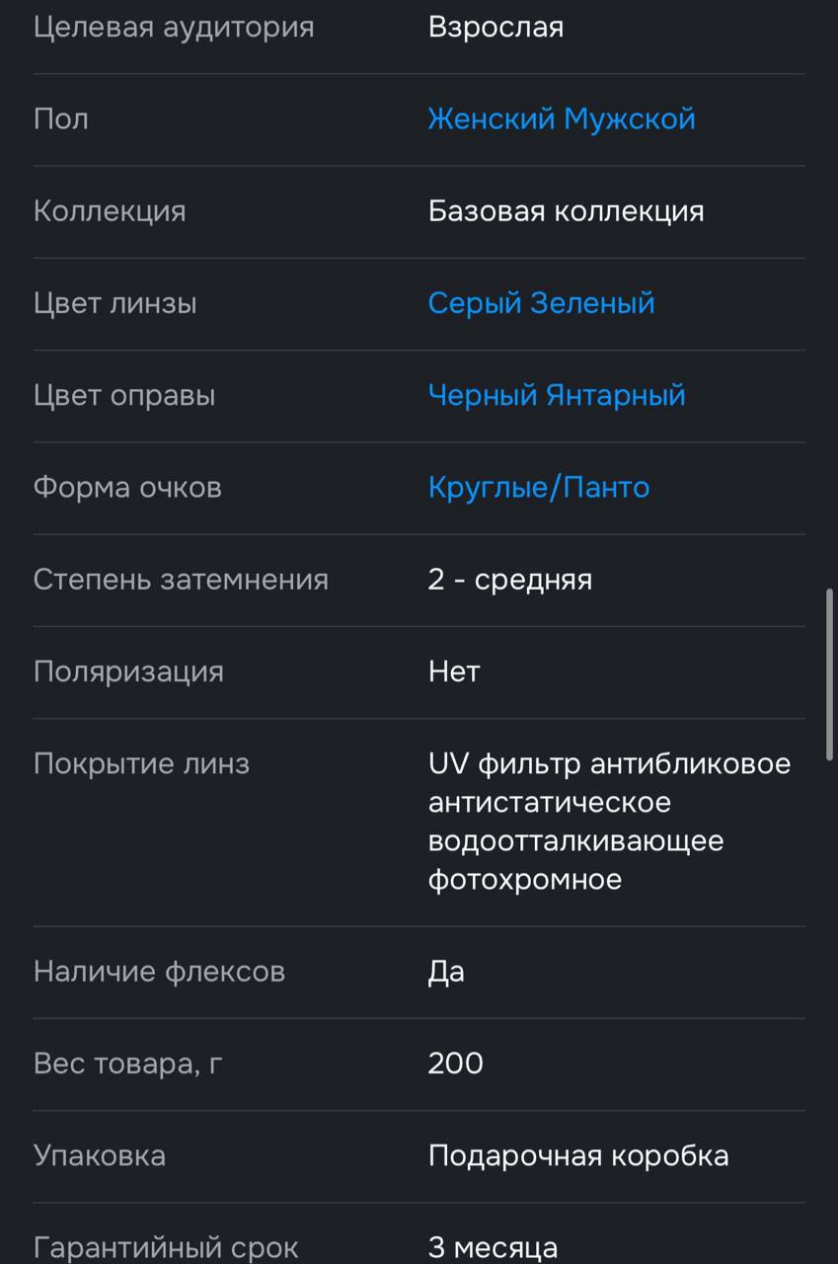The image size is (838, 1264).
Task: Open the Мужской gender link
Action: [x=630, y=119]
